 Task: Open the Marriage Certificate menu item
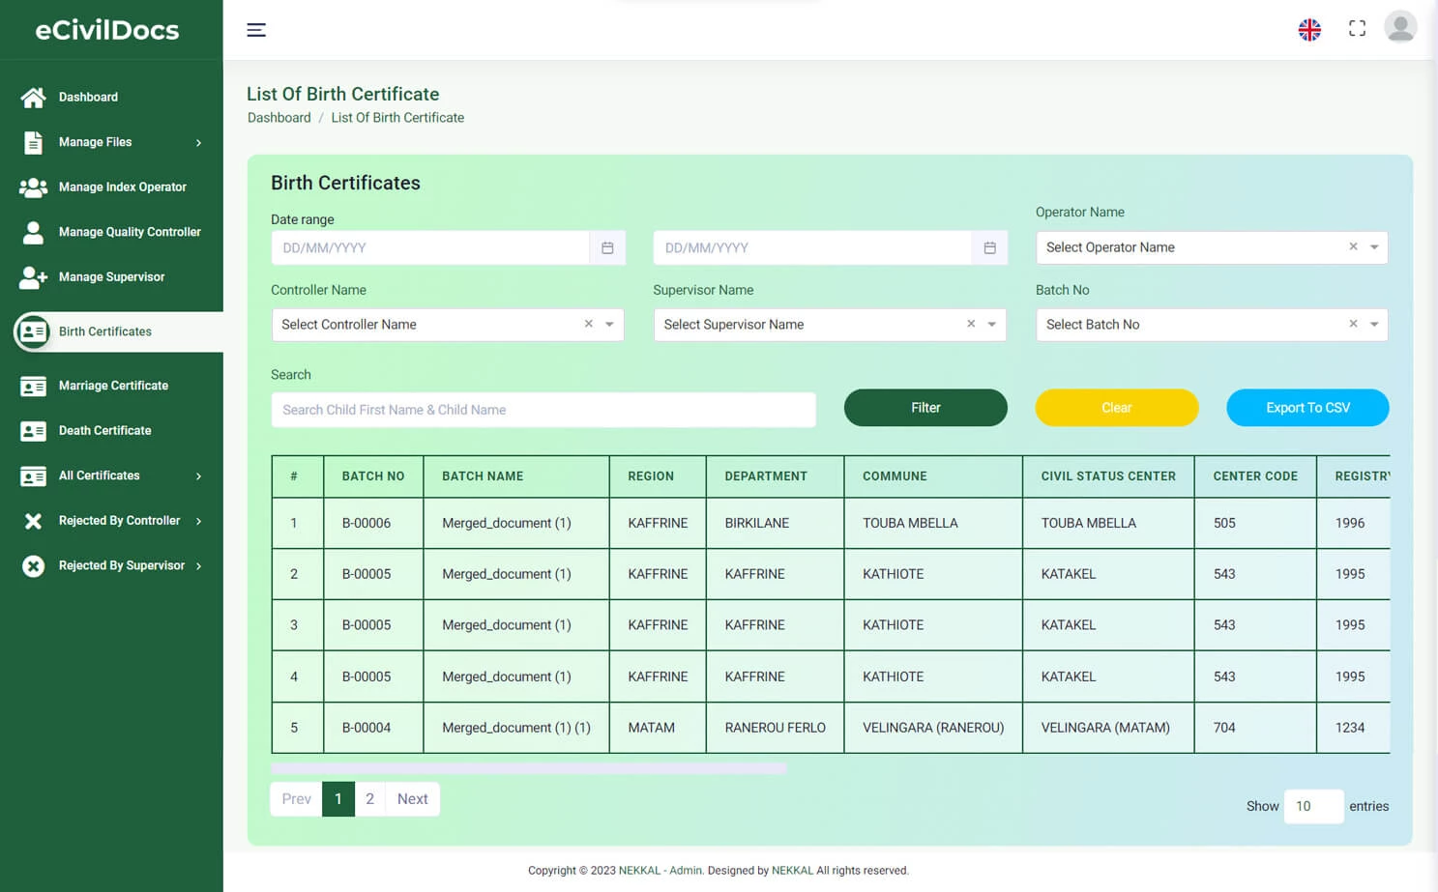[113, 386]
